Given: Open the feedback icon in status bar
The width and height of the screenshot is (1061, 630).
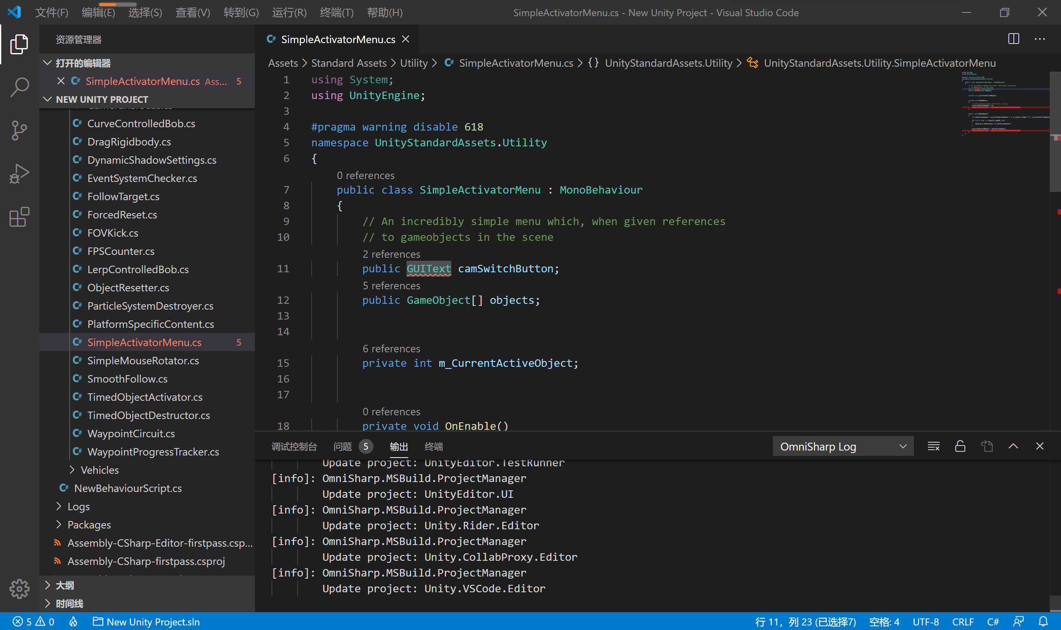Looking at the screenshot, I should click(x=1018, y=622).
